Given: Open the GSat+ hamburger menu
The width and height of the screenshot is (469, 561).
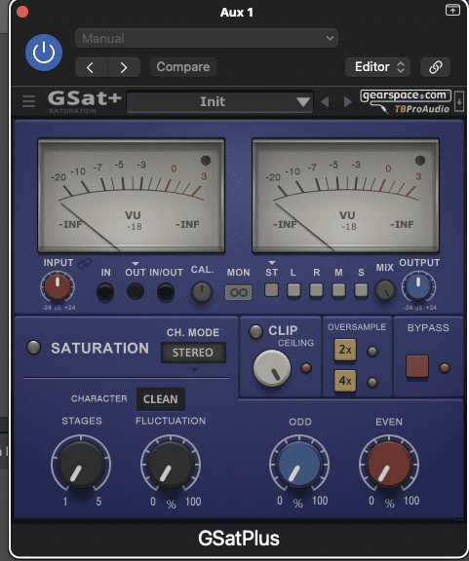Looking at the screenshot, I should point(28,101).
